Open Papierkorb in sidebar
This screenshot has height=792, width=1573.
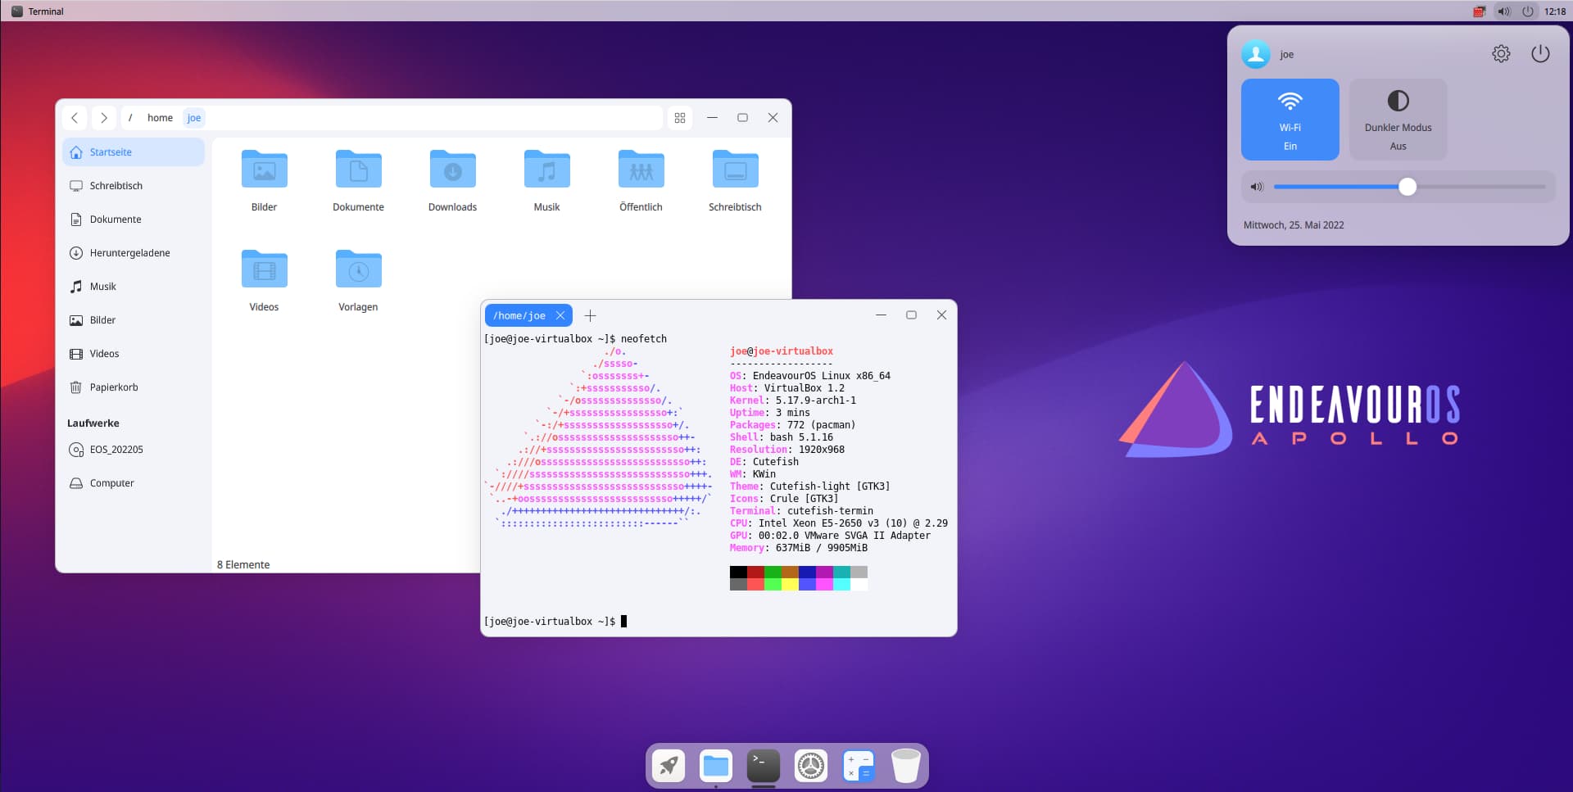pyautogui.click(x=134, y=387)
